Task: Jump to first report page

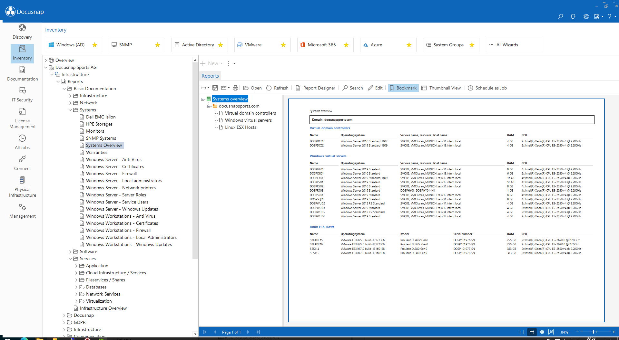Action: [x=205, y=332]
